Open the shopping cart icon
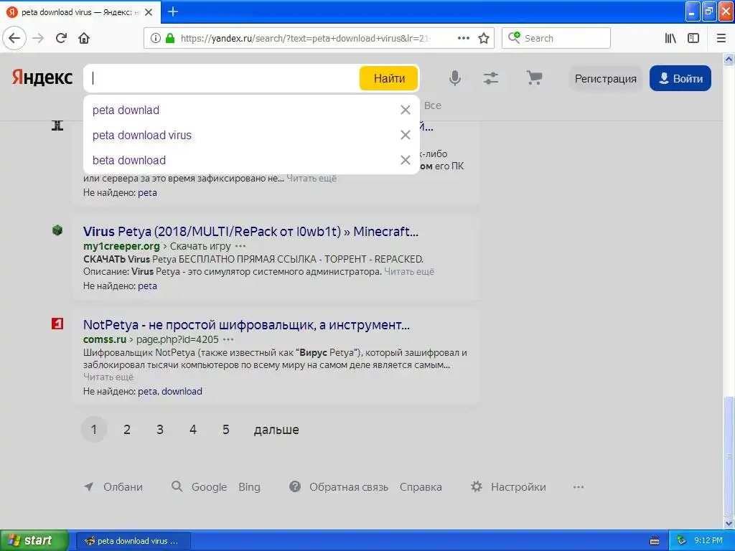 click(534, 77)
